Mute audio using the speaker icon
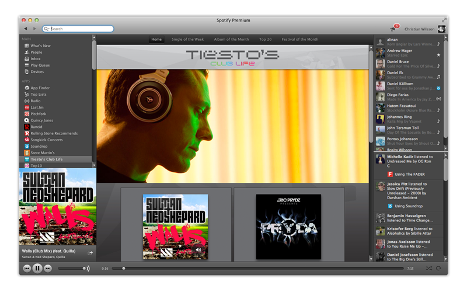This screenshot has height=292, width=467. (x=86, y=268)
